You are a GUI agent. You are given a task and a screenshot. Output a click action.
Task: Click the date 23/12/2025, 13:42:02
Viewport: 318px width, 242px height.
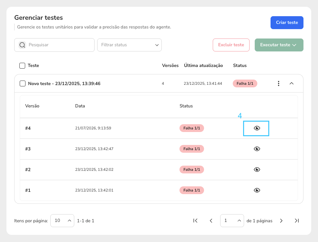tap(94, 170)
